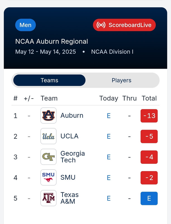The height and width of the screenshot is (224, 171).
Task: Sort by the Total column header
Action: [x=149, y=98]
